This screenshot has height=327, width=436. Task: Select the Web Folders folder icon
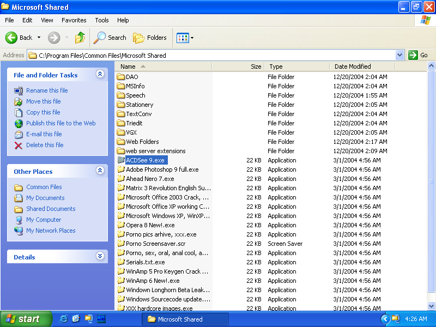tap(121, 142)
